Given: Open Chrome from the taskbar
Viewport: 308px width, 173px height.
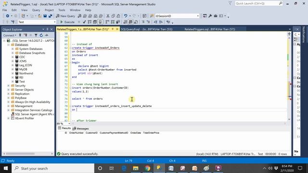Looking at the screenshot, I should (x=148, y=168).
